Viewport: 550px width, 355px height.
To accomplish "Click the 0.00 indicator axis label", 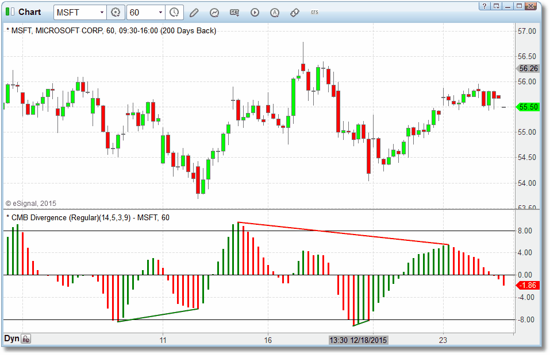I will 525,275.
